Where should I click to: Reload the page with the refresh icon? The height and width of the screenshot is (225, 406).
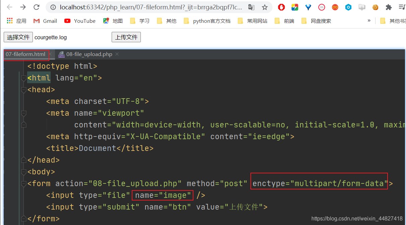(x=37, y=7)
